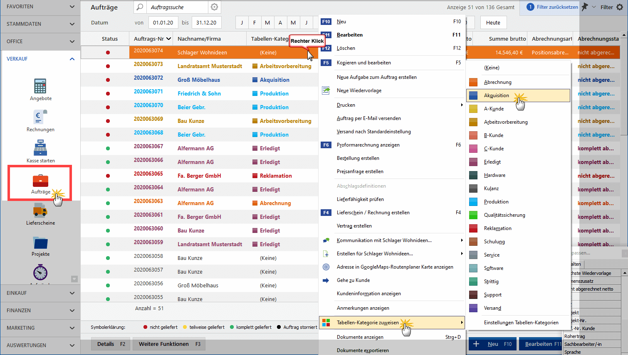Screen dimensions: 628x355
Task: Select Bearbeiten in context menu
Action: tap(391, 35)
